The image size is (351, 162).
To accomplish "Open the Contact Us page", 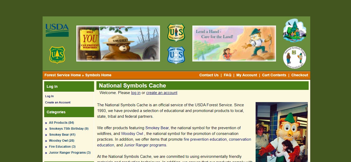I will coord(209,75).
